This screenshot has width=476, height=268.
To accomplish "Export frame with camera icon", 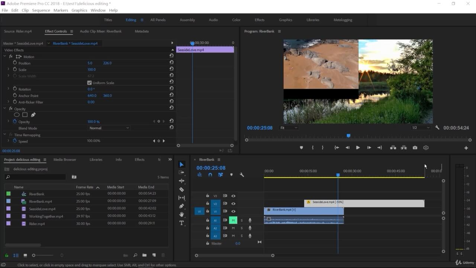I will (x=415, y=148).
